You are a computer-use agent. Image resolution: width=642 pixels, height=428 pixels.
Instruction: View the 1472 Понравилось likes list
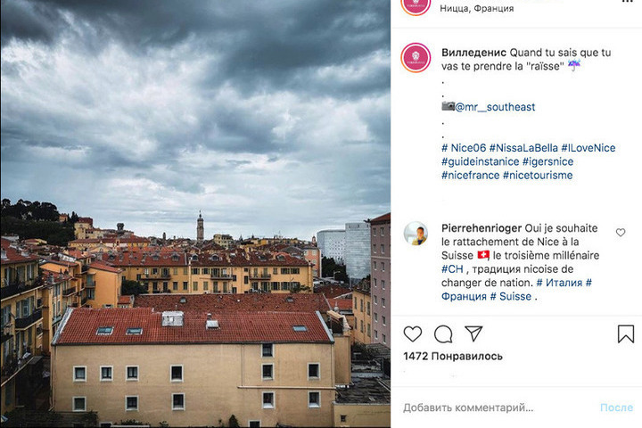coord(453,356)
